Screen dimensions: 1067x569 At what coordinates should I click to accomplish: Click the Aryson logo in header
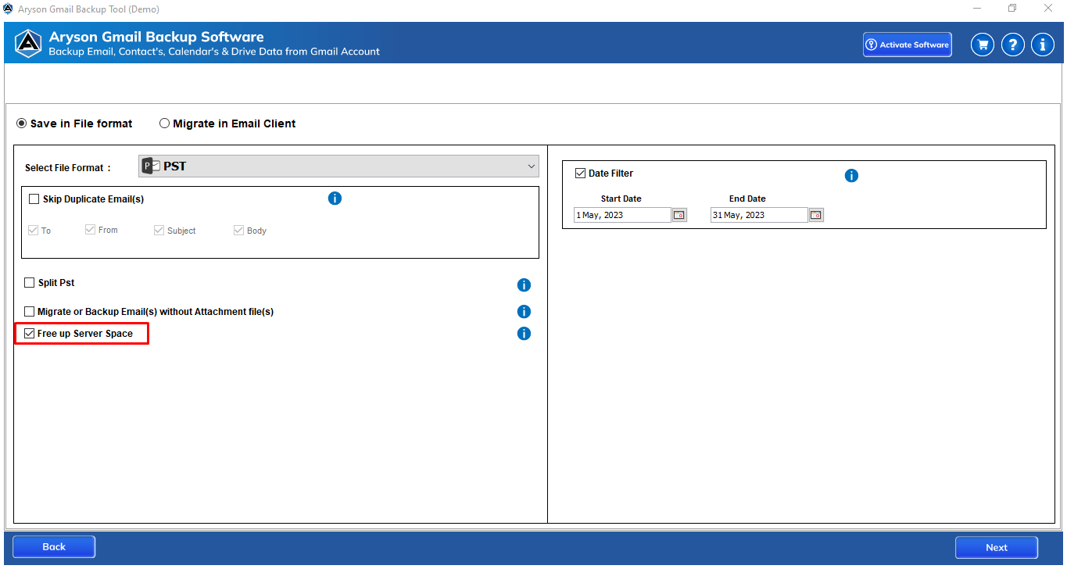[x=28, y=44]
